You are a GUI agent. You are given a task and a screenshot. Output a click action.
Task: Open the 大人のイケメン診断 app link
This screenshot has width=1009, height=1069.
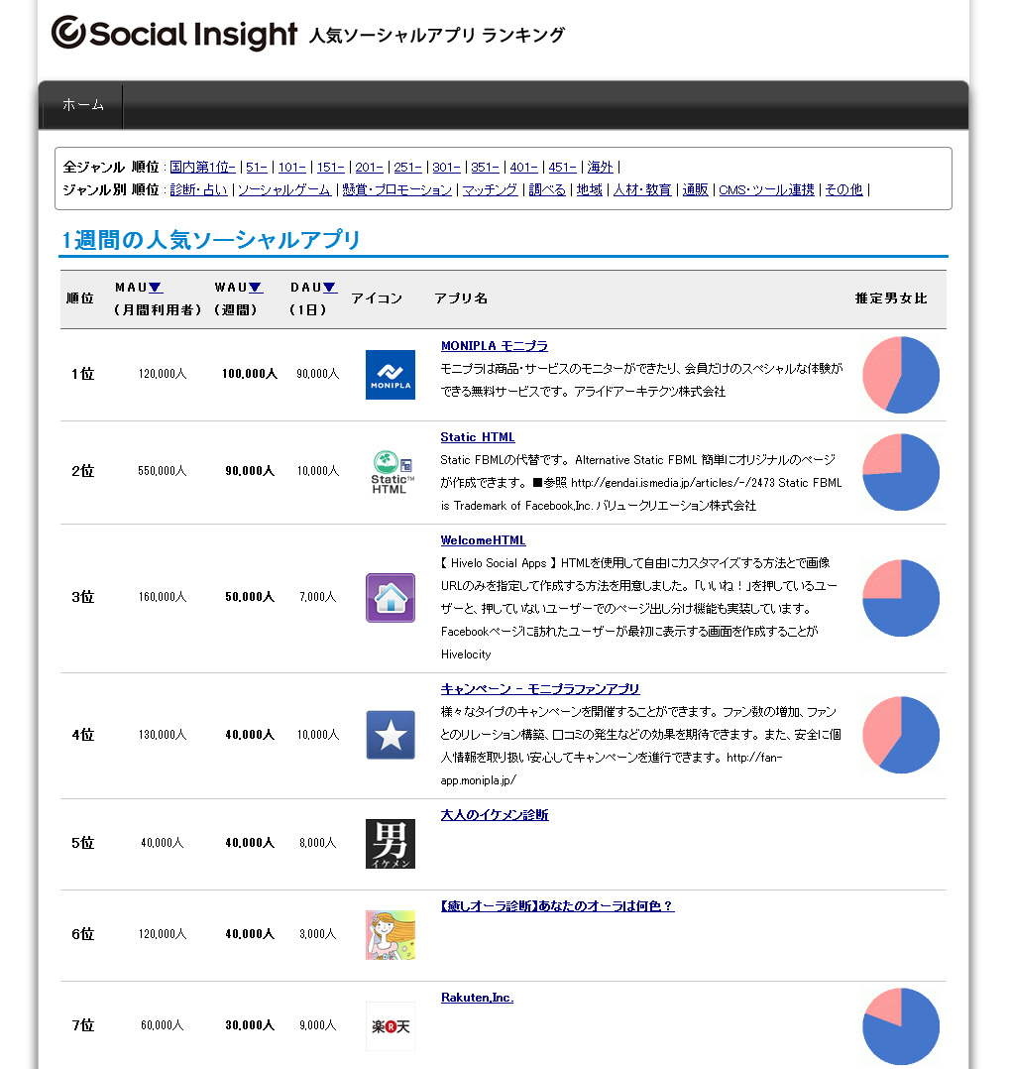[495, 815]
